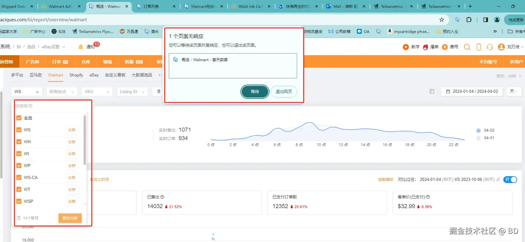Image resolution: width=525 pixels, height=242 pixels.
Task: Uncheck the WP account checkbox
Action: (x=19, y=166)
